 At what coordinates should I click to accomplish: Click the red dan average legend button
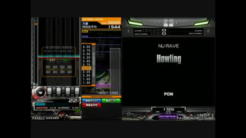[x=92, y=105]
